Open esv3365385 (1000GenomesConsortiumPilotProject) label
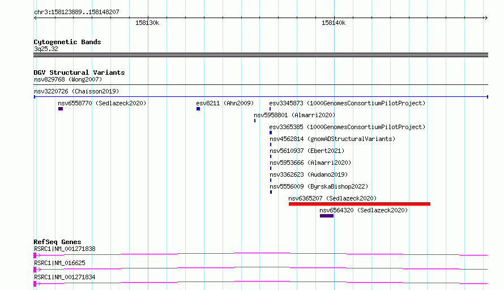This screenshot has width=504, height=290. (347, 127)
